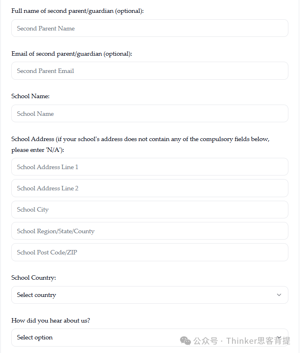Viewport: 300px width, 353px height.
Task: Focus the School City input
Action: point(150,210)
